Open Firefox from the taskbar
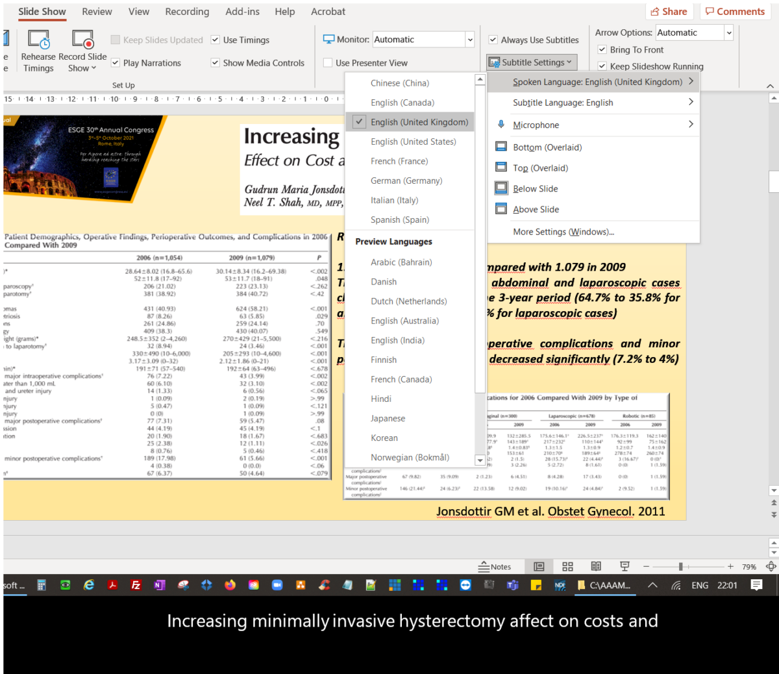The height and width of the screenshot is (674, 779). (x=230, y=585)
